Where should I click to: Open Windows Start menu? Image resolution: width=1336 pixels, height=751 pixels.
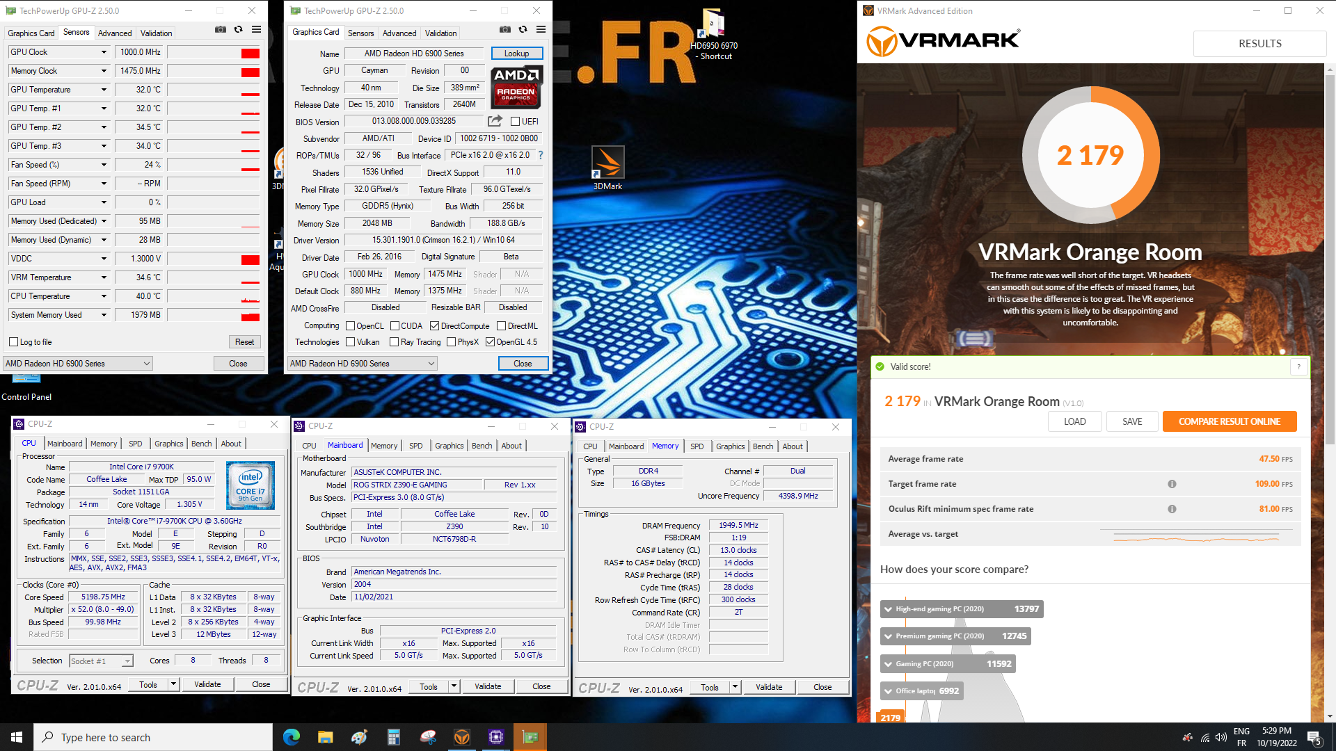[x=17, y=737]
